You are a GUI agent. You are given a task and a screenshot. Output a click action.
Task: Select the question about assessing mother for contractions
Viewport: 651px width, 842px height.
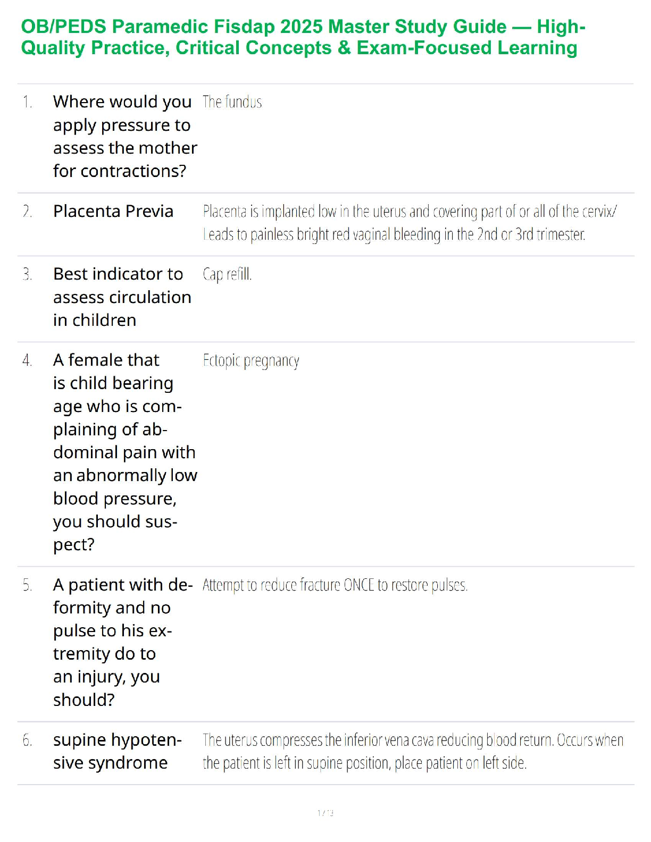tap(124, 136)
